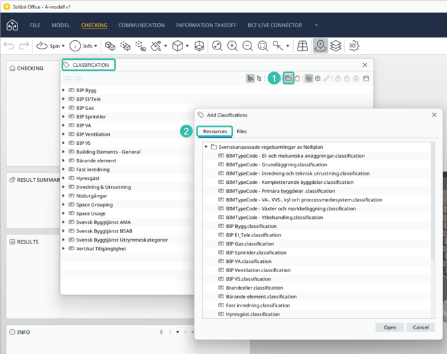The width and height of the screenshot is (447, 354).
Task: Click the section box icon
Action: (199, 45)
